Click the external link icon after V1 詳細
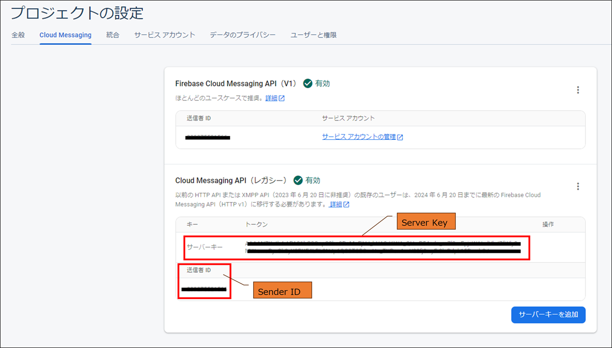 tap(282, 98)
